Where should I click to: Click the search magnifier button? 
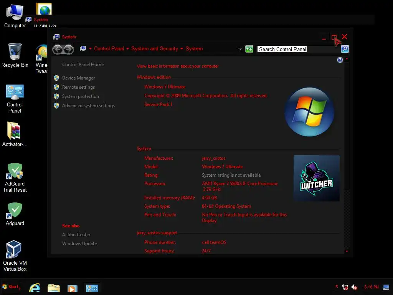coord(345,49)
